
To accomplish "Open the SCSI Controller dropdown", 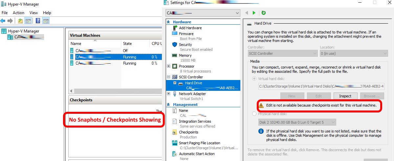I will [x=282, y=53].
